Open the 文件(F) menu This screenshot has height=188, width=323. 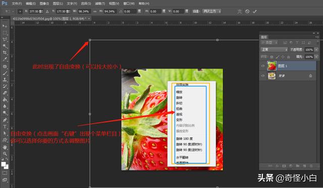(x=17, y=4)
